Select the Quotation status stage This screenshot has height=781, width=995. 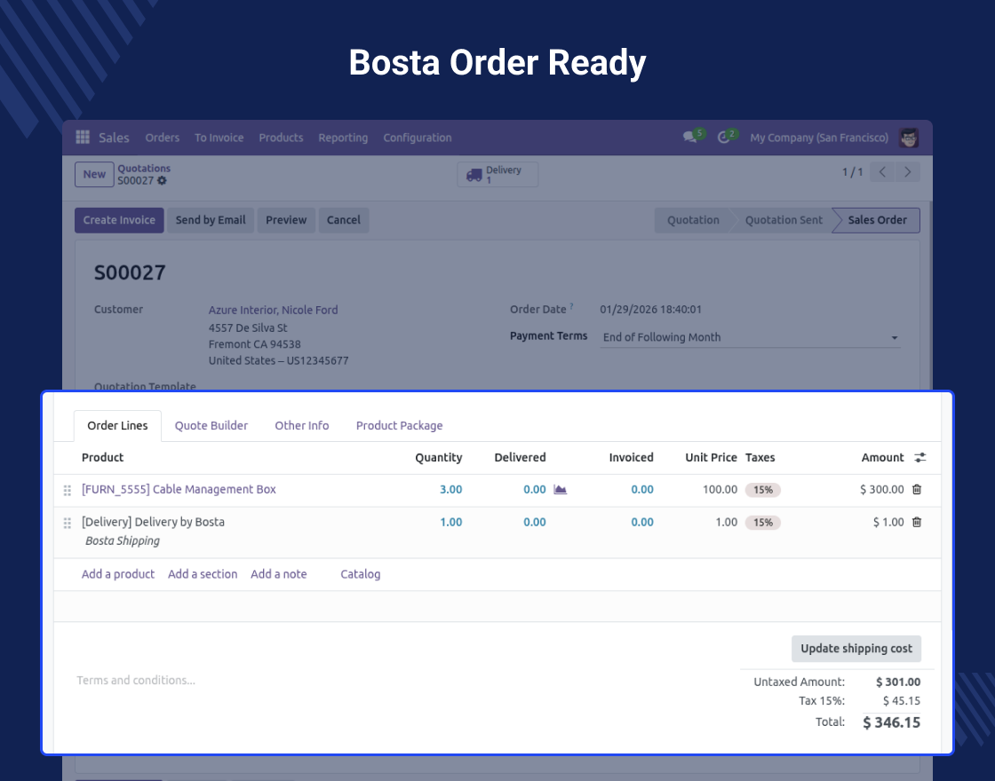[693, 220]
